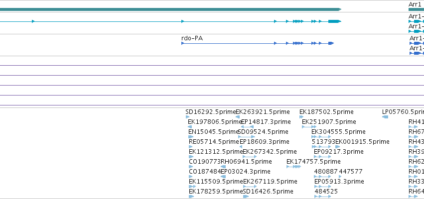Click the thick final exon of the cyan transcript
This screenshot has height=199, width=424.
pos(334,21)
